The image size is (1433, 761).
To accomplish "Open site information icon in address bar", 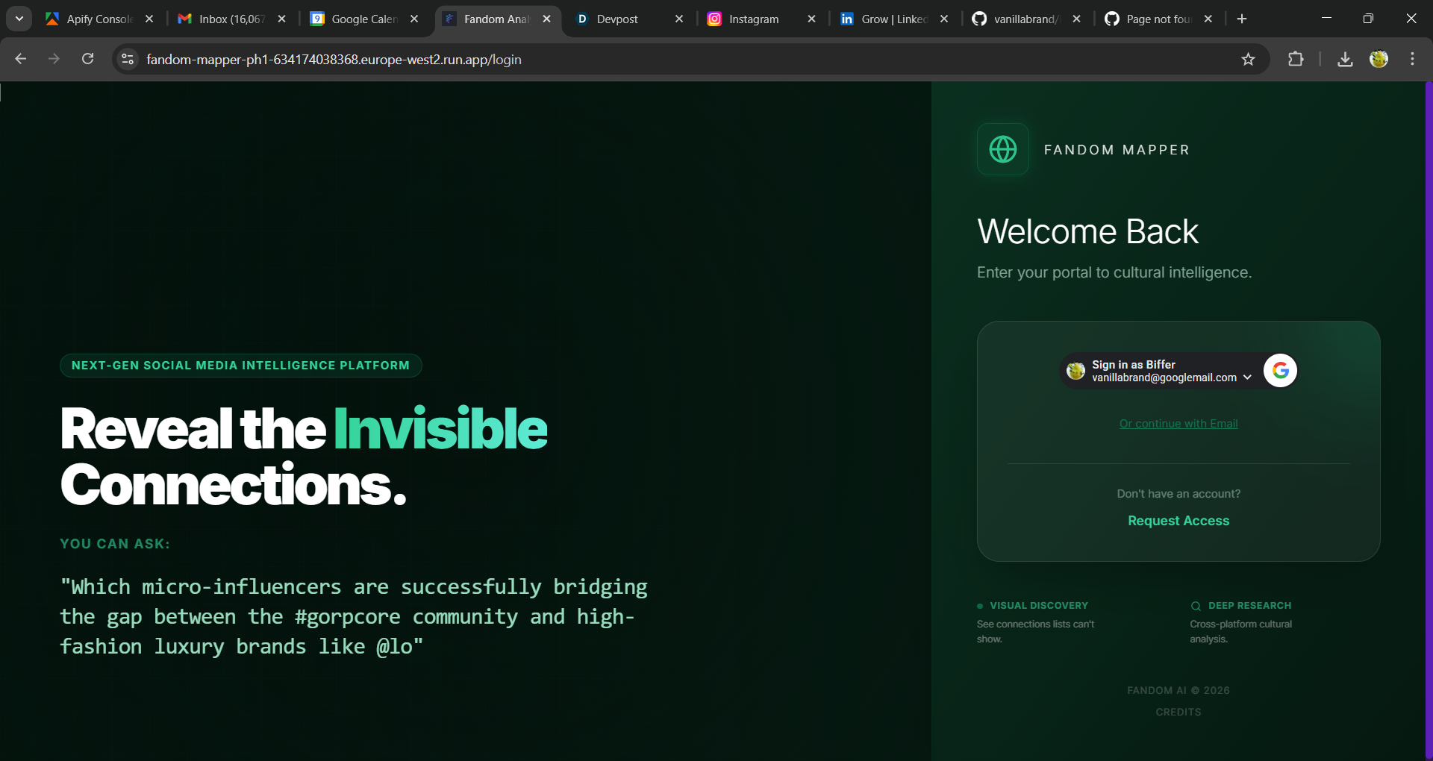I will (128, 59).
